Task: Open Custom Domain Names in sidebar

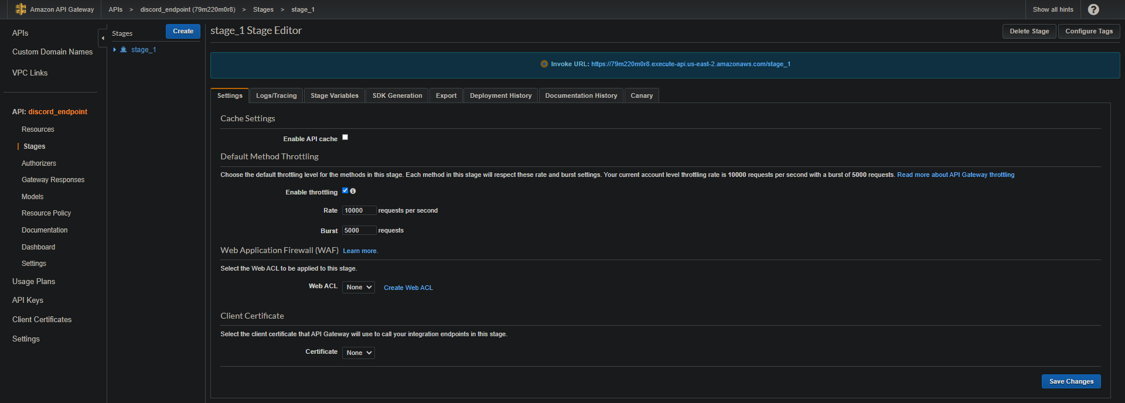Action: 52,52
